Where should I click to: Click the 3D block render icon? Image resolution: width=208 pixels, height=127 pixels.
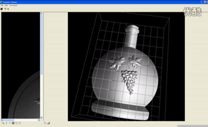coord(48,123)
